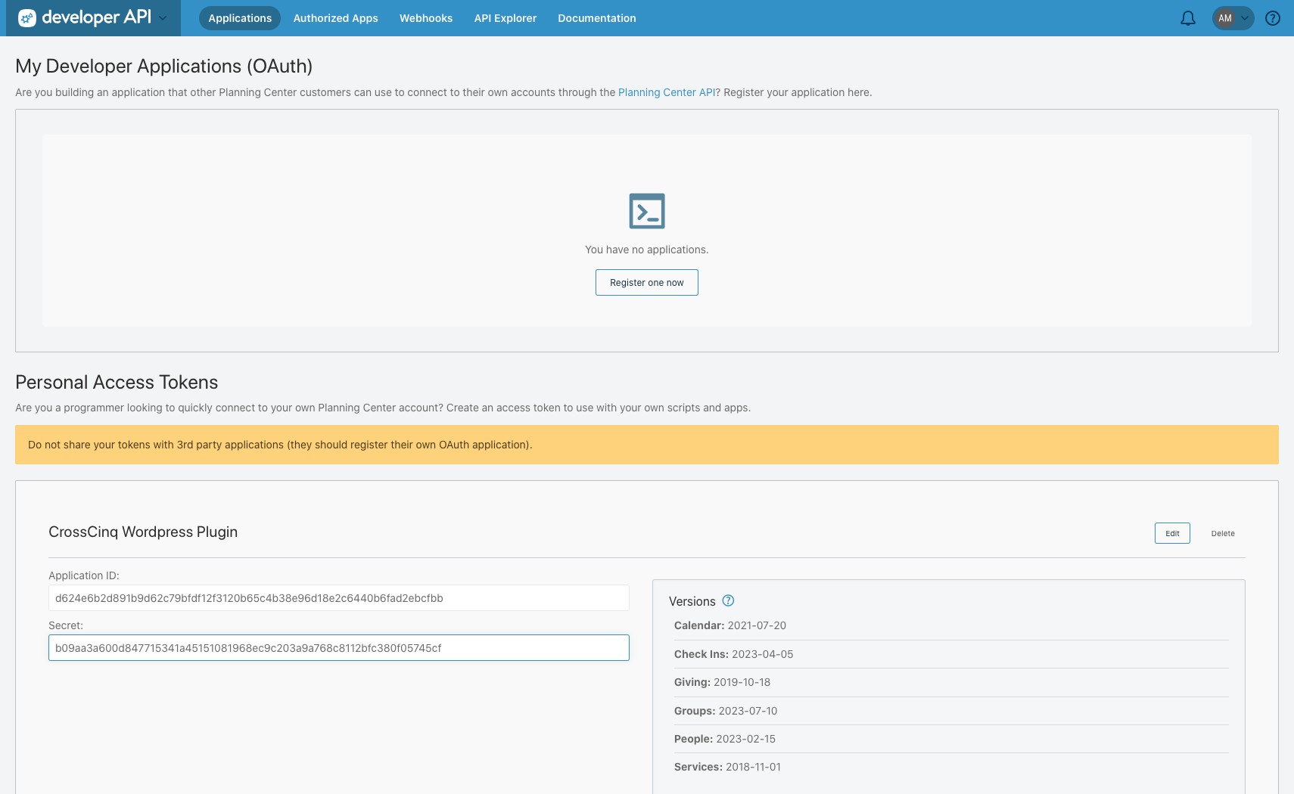Go to the Webhooks tab
The image size is (1294, 794).
coord(426,18)
